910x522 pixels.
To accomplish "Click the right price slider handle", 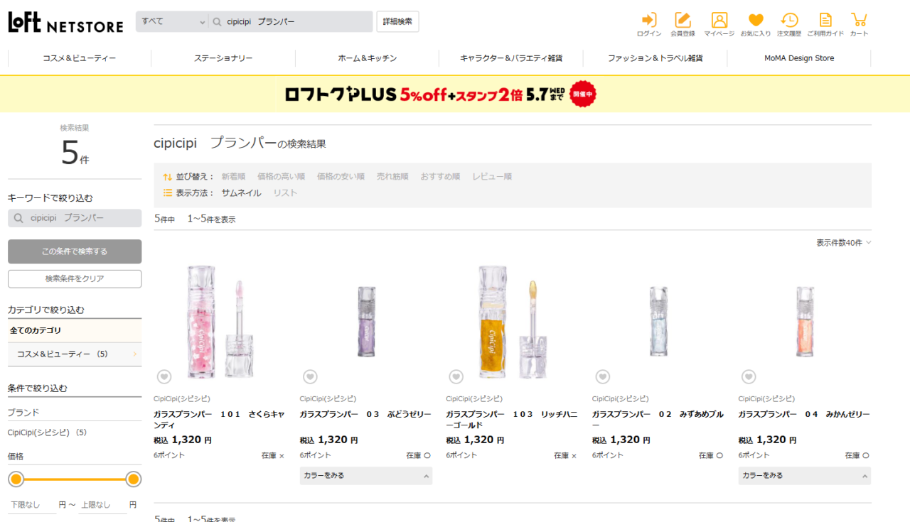I will [133, 479].
